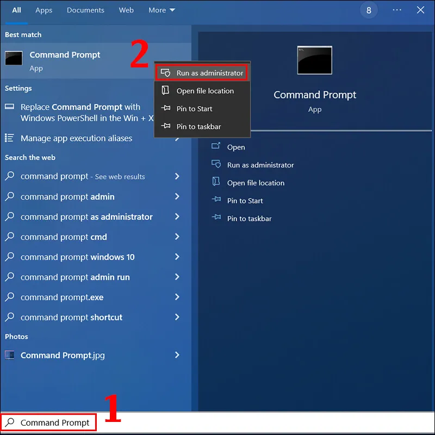Switch to the All tab
The width and height of the screenshot is (435, 435).
17,10
